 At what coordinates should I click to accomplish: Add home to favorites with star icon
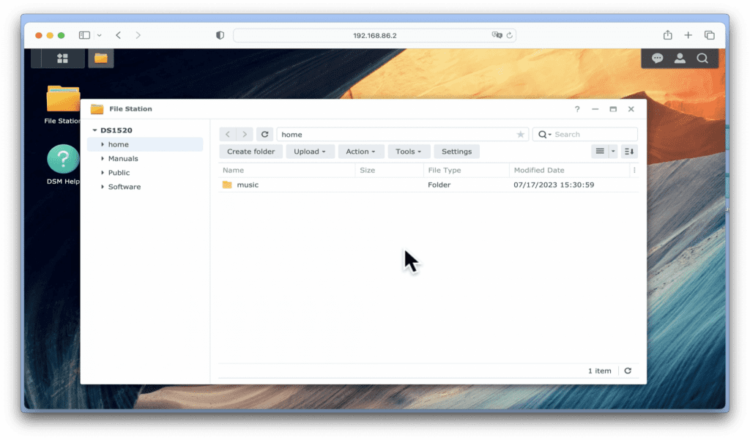[x=521, y=135]
